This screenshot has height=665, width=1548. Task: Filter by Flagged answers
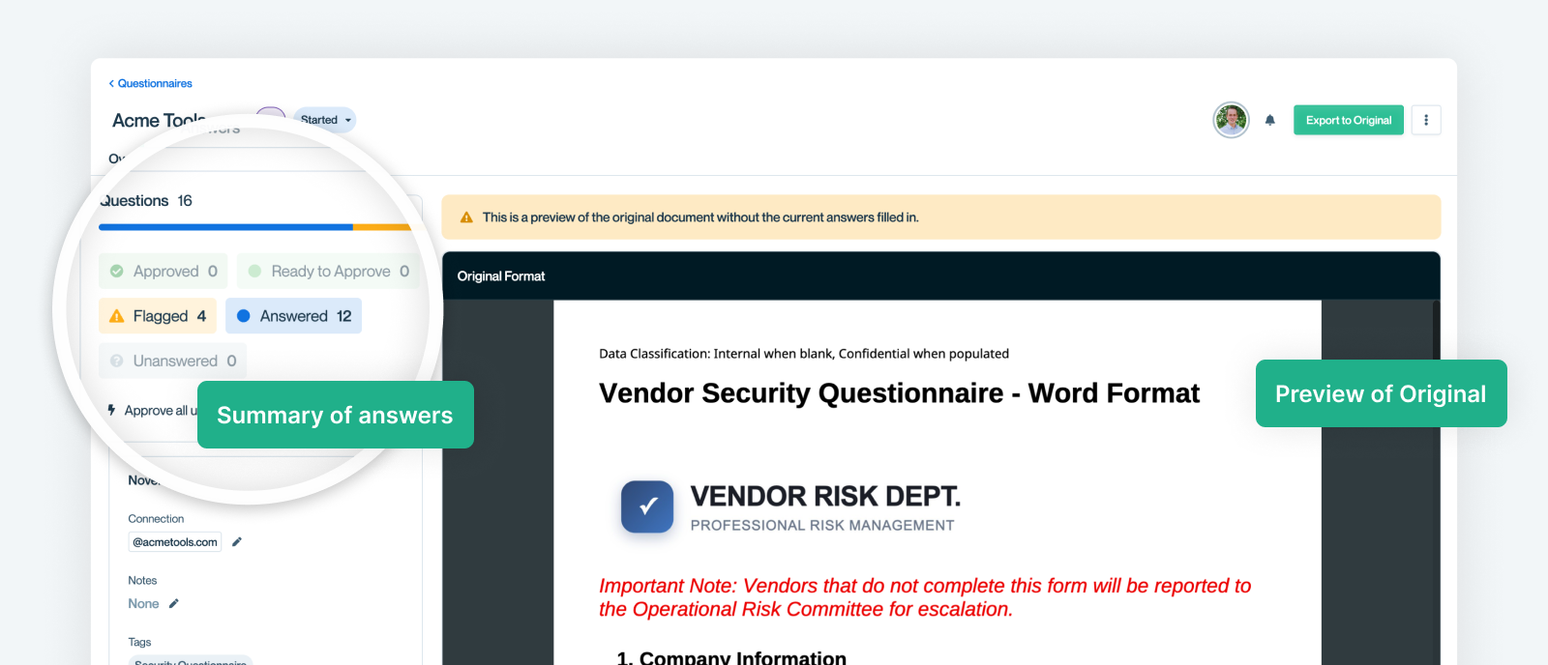158,316
